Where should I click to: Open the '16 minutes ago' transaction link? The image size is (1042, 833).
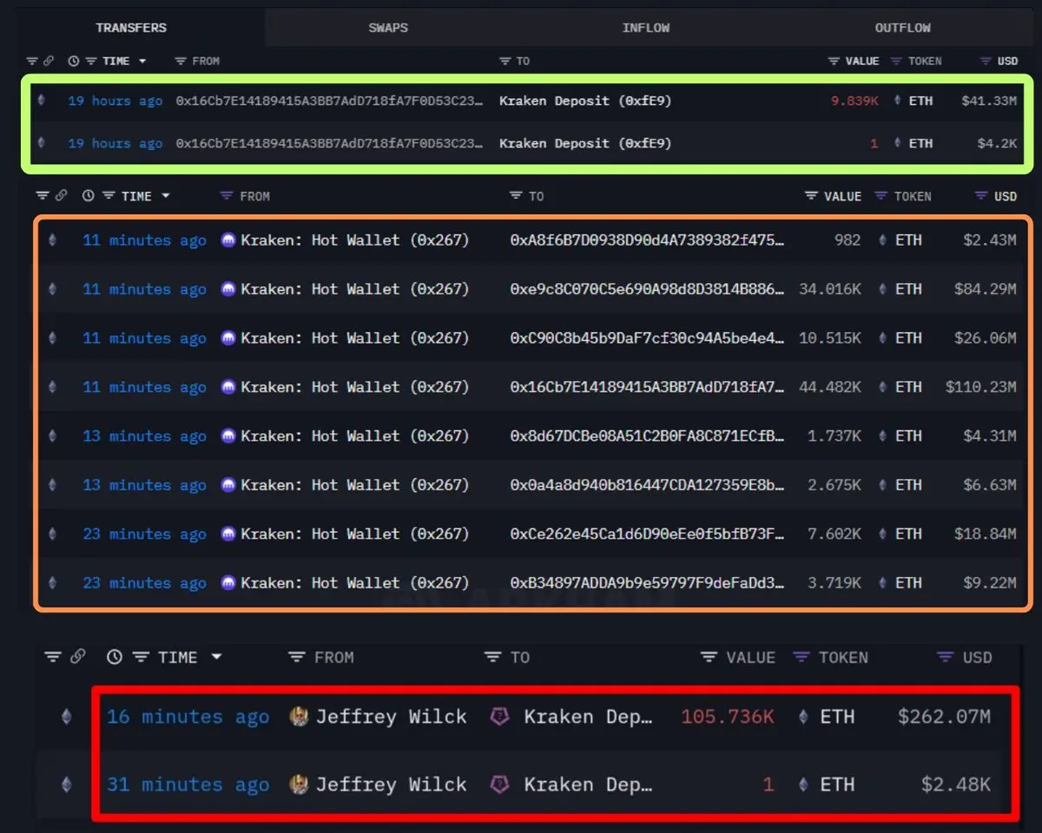[188, 717]
